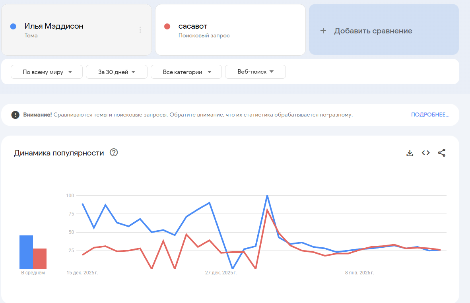Image resolution: width=470 pixels, height=303 pixels.
Task: Click the blue line peak at 100
Action: pos(267,196)
